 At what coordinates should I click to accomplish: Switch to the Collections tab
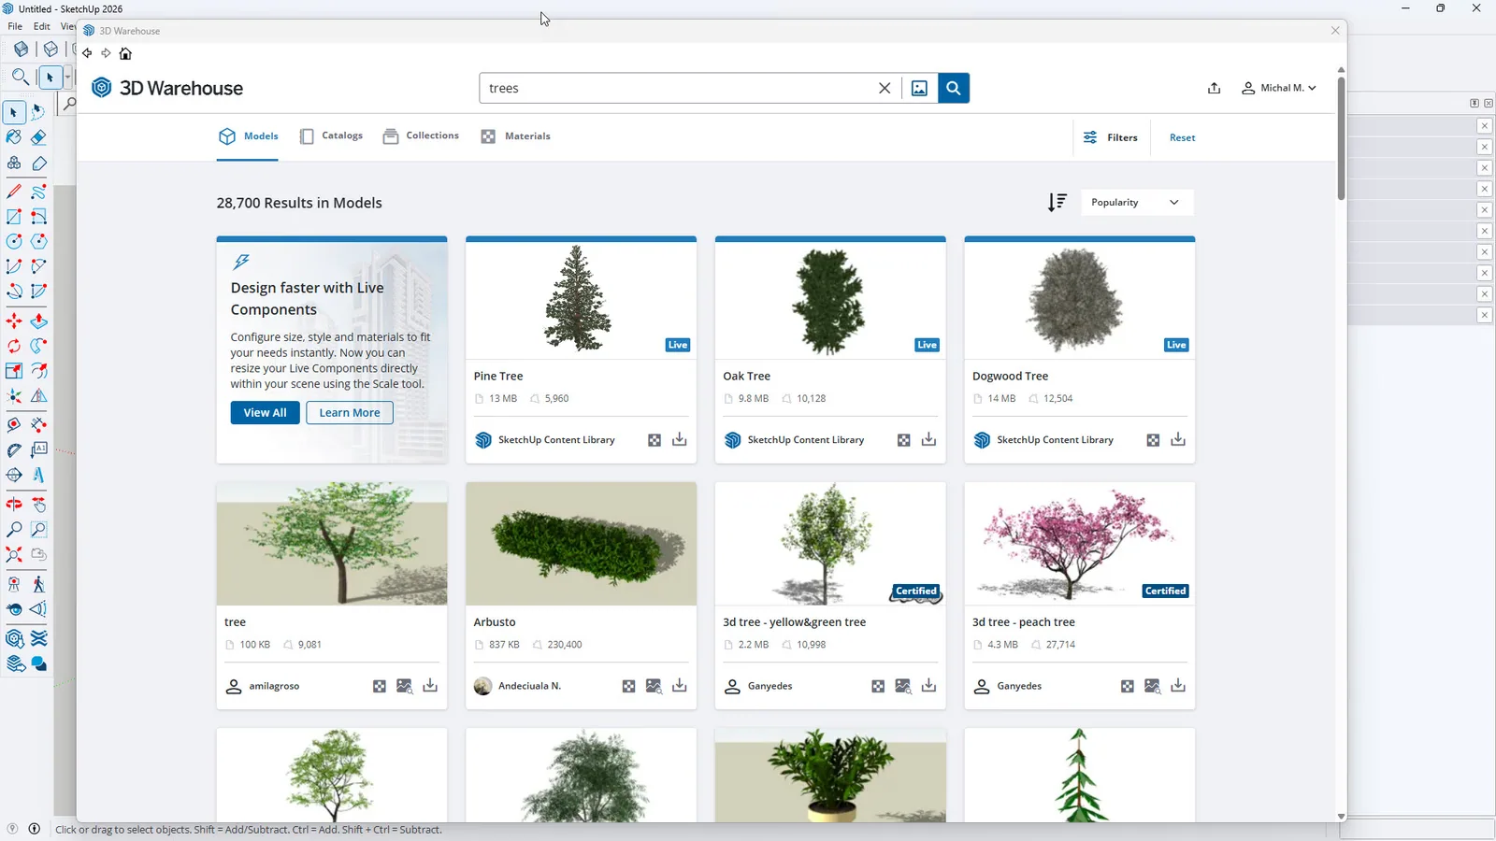pyautogui.click(x=421, y=136)
